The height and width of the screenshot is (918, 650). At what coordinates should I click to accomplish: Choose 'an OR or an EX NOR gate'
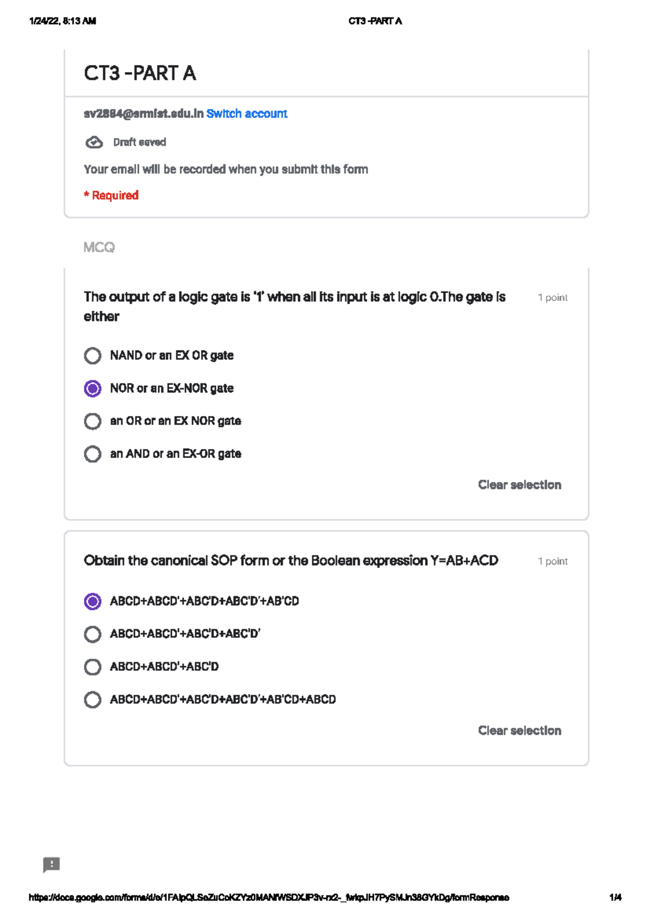pyautogui.click(x=93, y=421)
